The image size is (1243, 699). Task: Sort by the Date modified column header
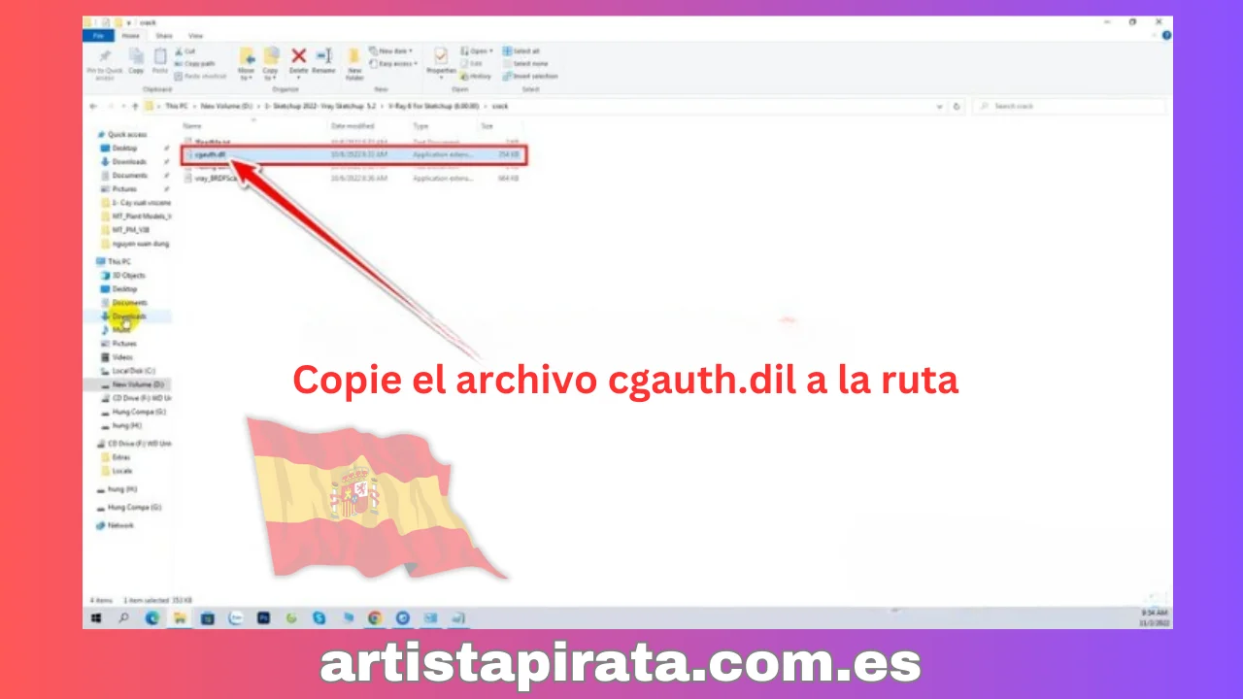click(353, 126)
